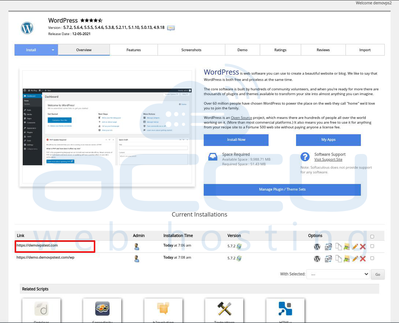The height and width of the screenshot is (323, 399).
Task: Open the https://demo.demovpstest.com/wp installation link
Action: click(45, 257)
